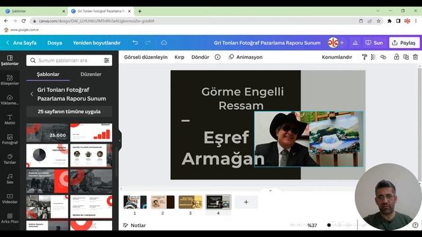Image resolution: width=422 pixels, height=237 pixels.
Task: Lock the selected image with padlock icon
Action: 396,57
